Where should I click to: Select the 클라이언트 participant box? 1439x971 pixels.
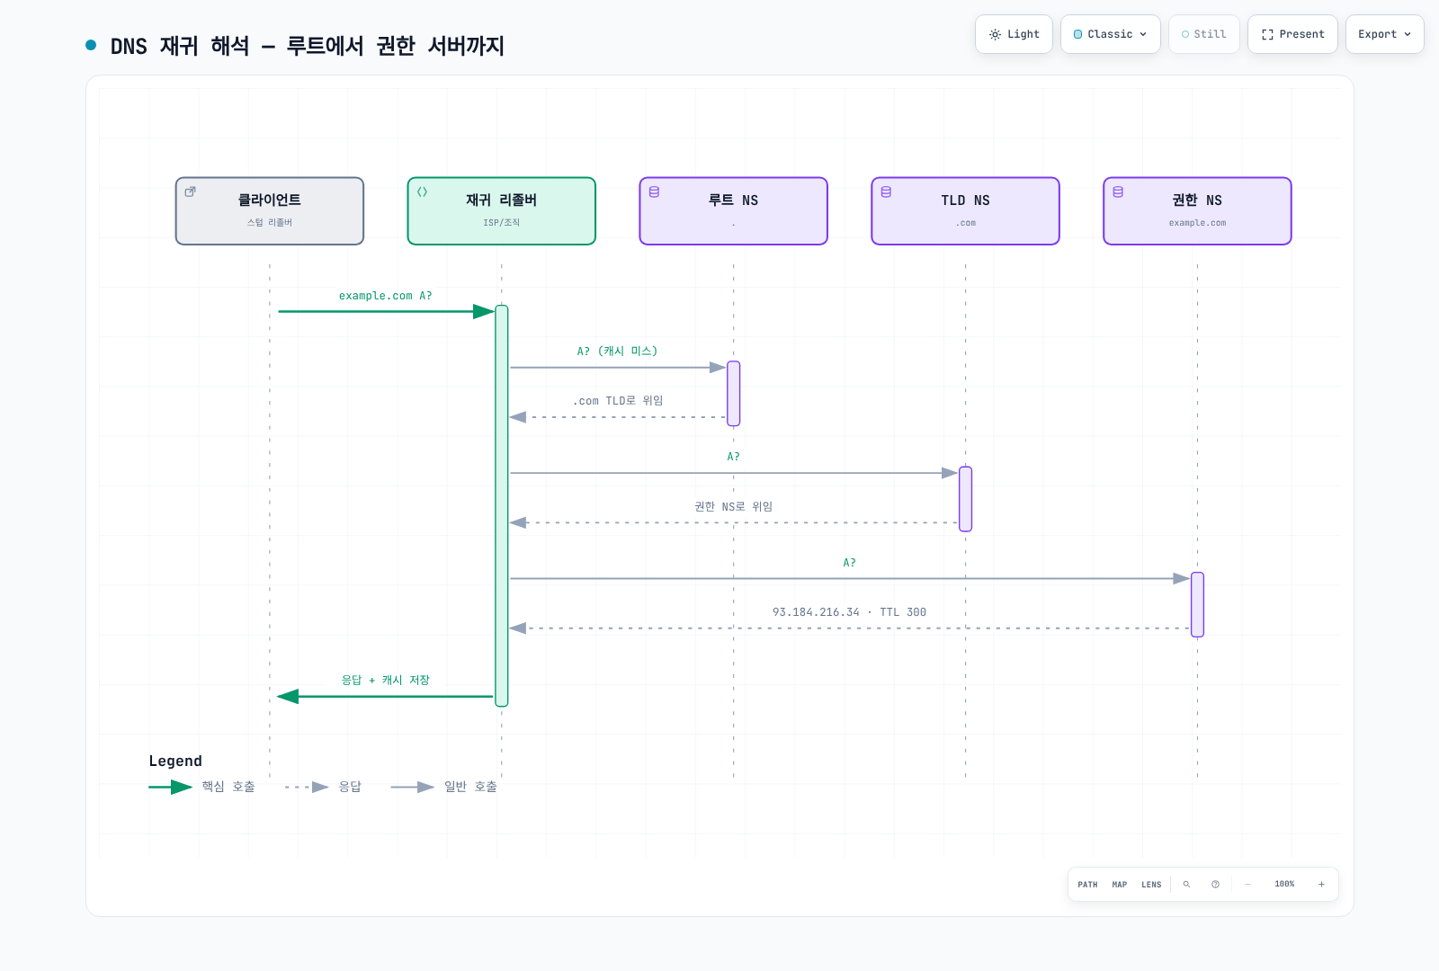coord(270,211)
